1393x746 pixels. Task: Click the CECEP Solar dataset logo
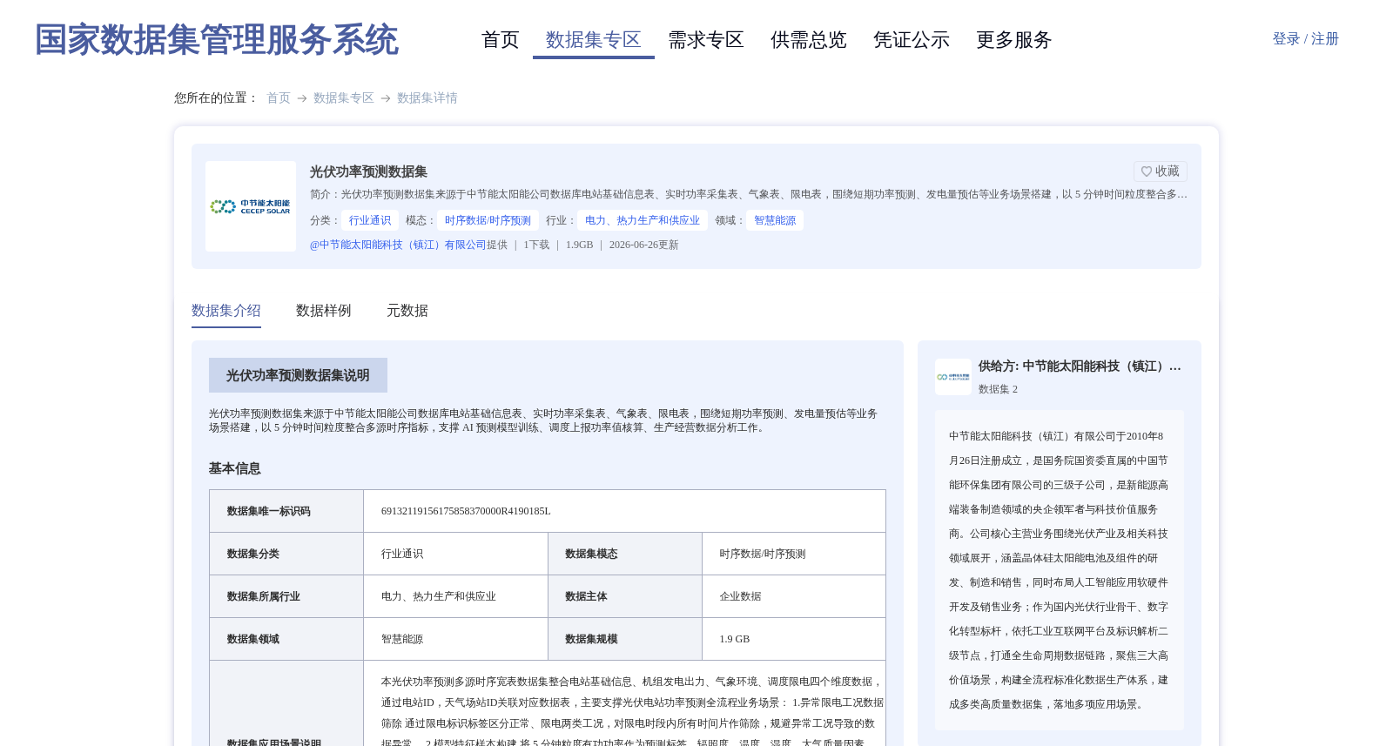click(x=251, y=206)
